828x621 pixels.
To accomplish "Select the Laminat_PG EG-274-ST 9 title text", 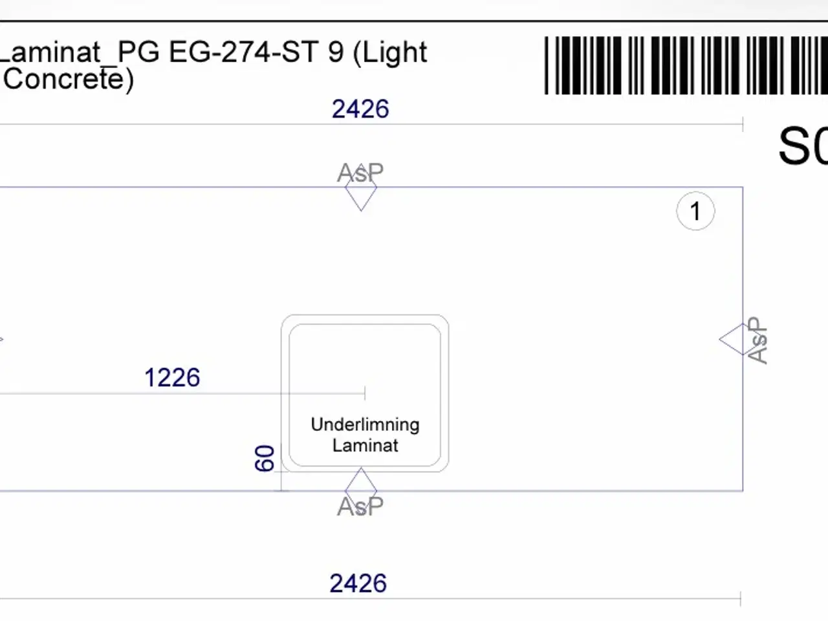I will [213, 52].
